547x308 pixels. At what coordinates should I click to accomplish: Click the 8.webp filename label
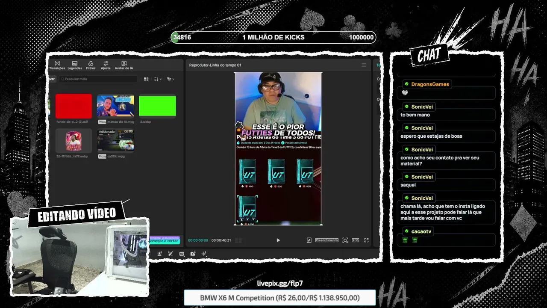(x=146, y=122)
